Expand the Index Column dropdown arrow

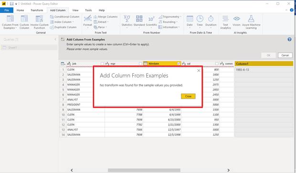point(73,22)
